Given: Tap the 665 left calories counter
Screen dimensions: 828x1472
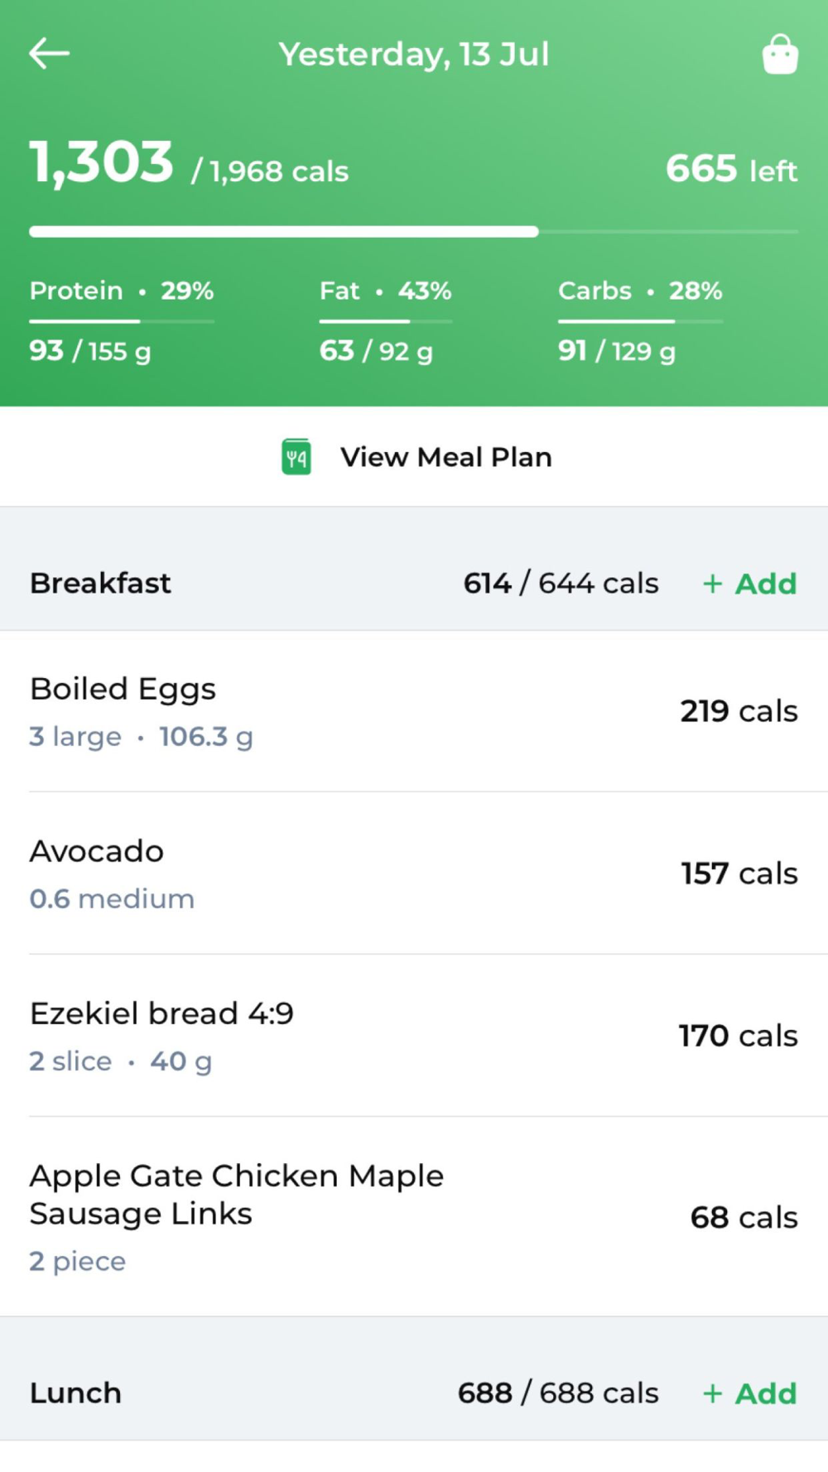Looking at the screenshot, I should pyautogui.click(x=731, y=169).
